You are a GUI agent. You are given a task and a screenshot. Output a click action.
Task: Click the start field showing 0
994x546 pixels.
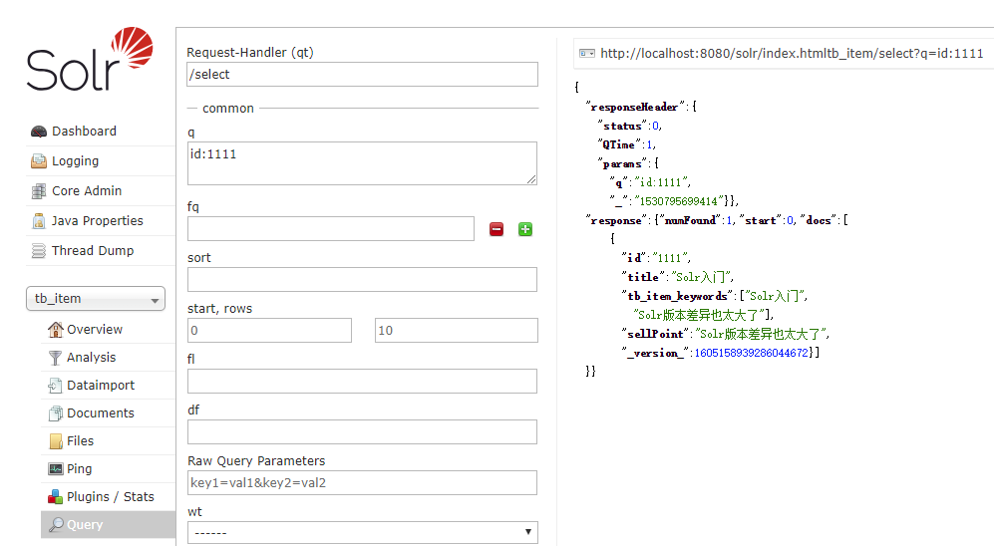(x=269, y=330)
